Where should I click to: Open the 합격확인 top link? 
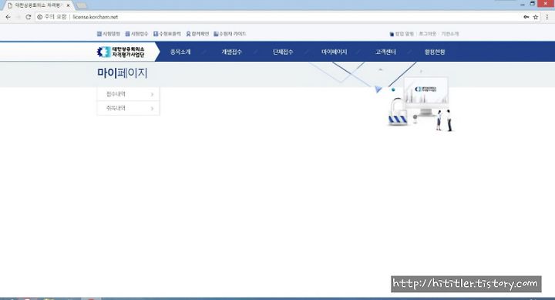pos(197,34)
